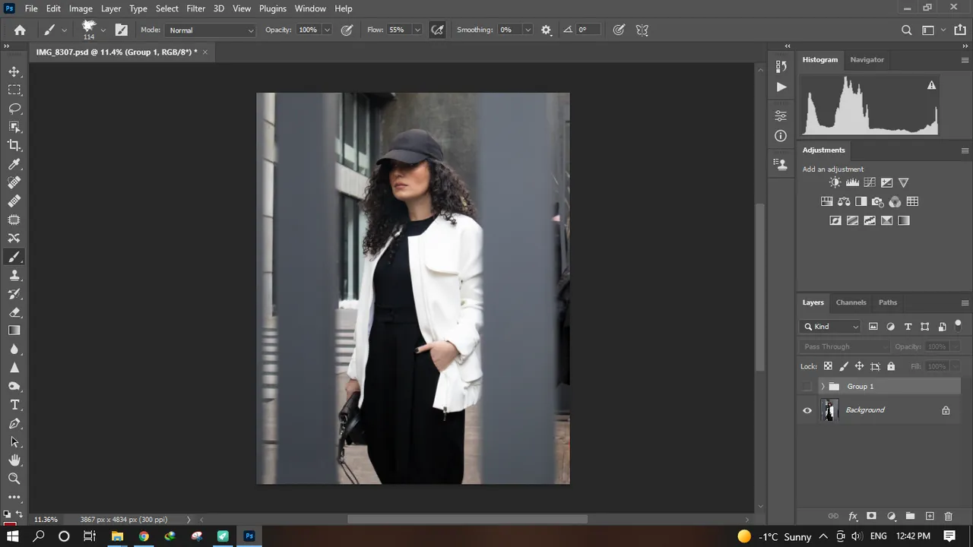Image resolution: width=973 pixels, height=547 pixels.
Task: Select the Object Selection tool
Action: [14, 127]
